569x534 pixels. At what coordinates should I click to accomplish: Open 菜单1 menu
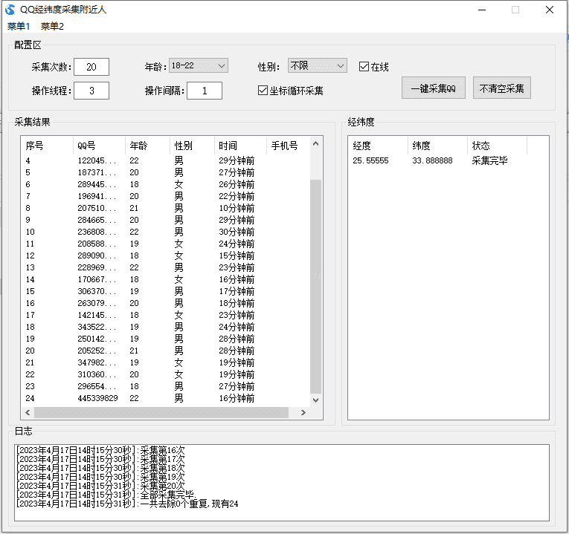point(19,26)
